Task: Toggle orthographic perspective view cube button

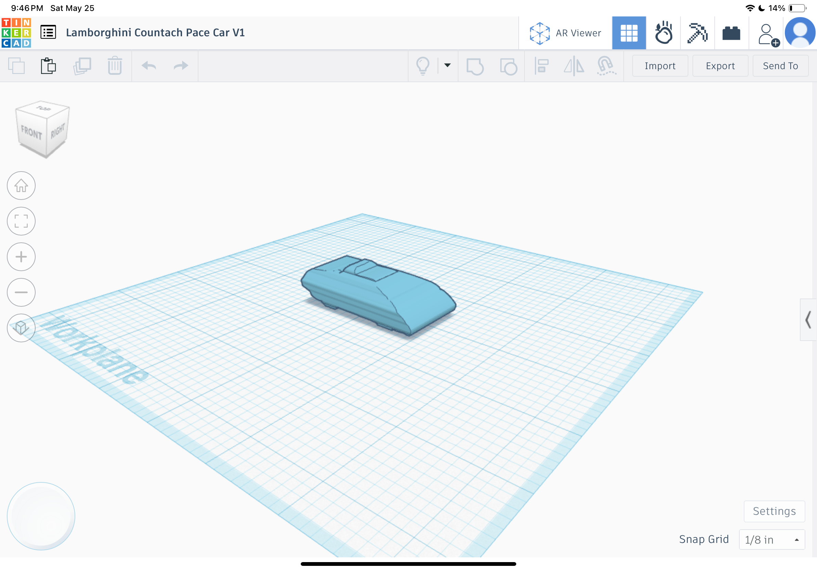Action: [21, 328]
